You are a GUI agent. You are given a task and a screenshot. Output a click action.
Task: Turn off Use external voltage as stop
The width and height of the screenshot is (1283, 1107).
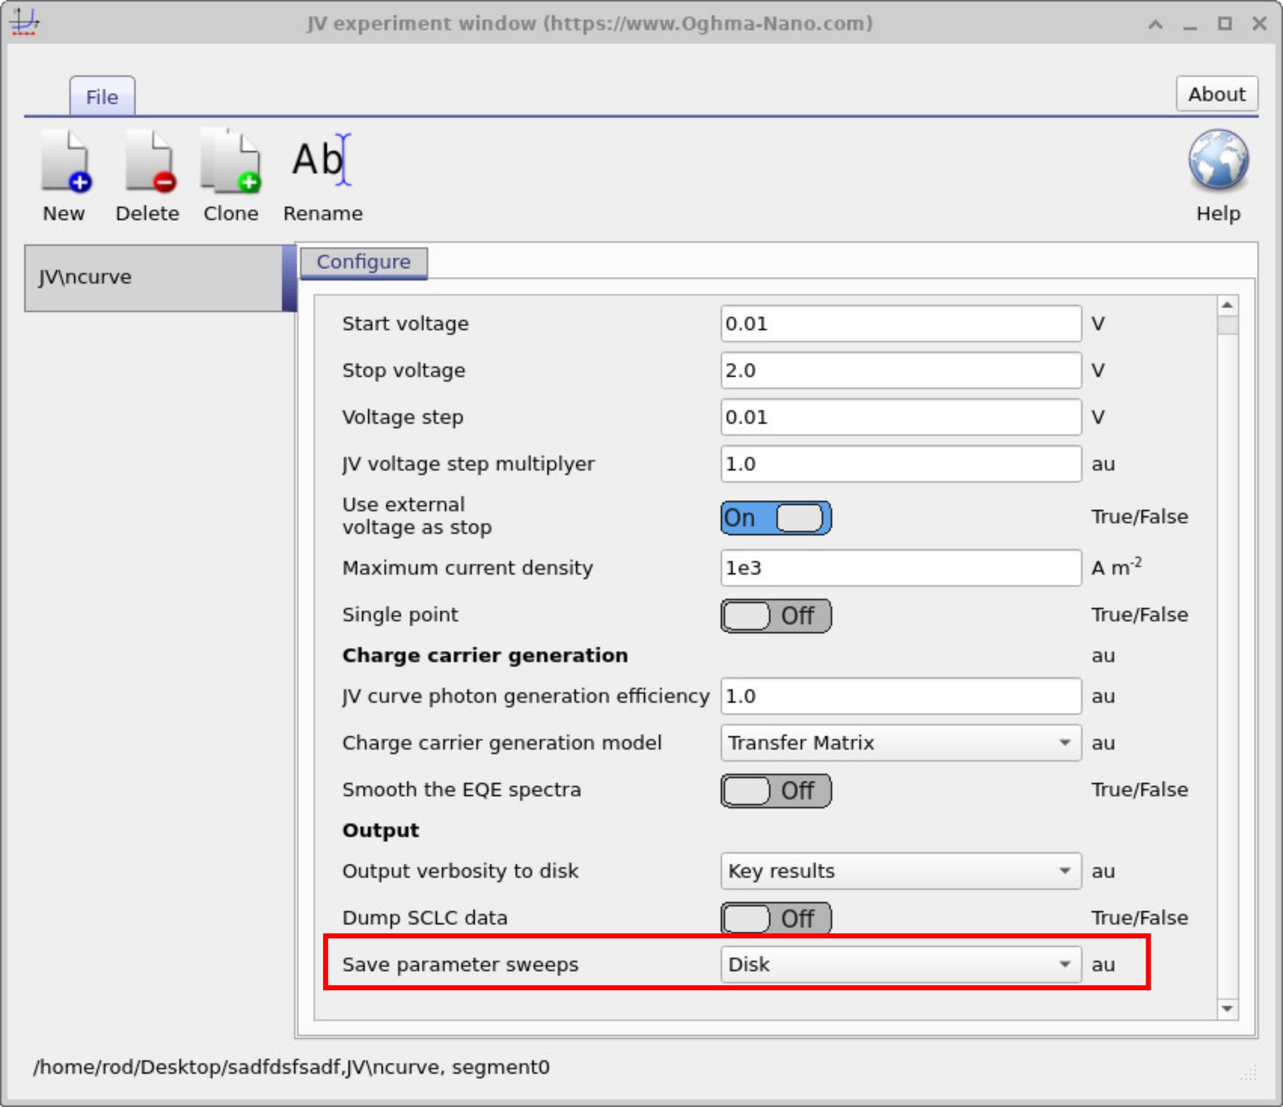pyautogui.click(x=776, y=518)
